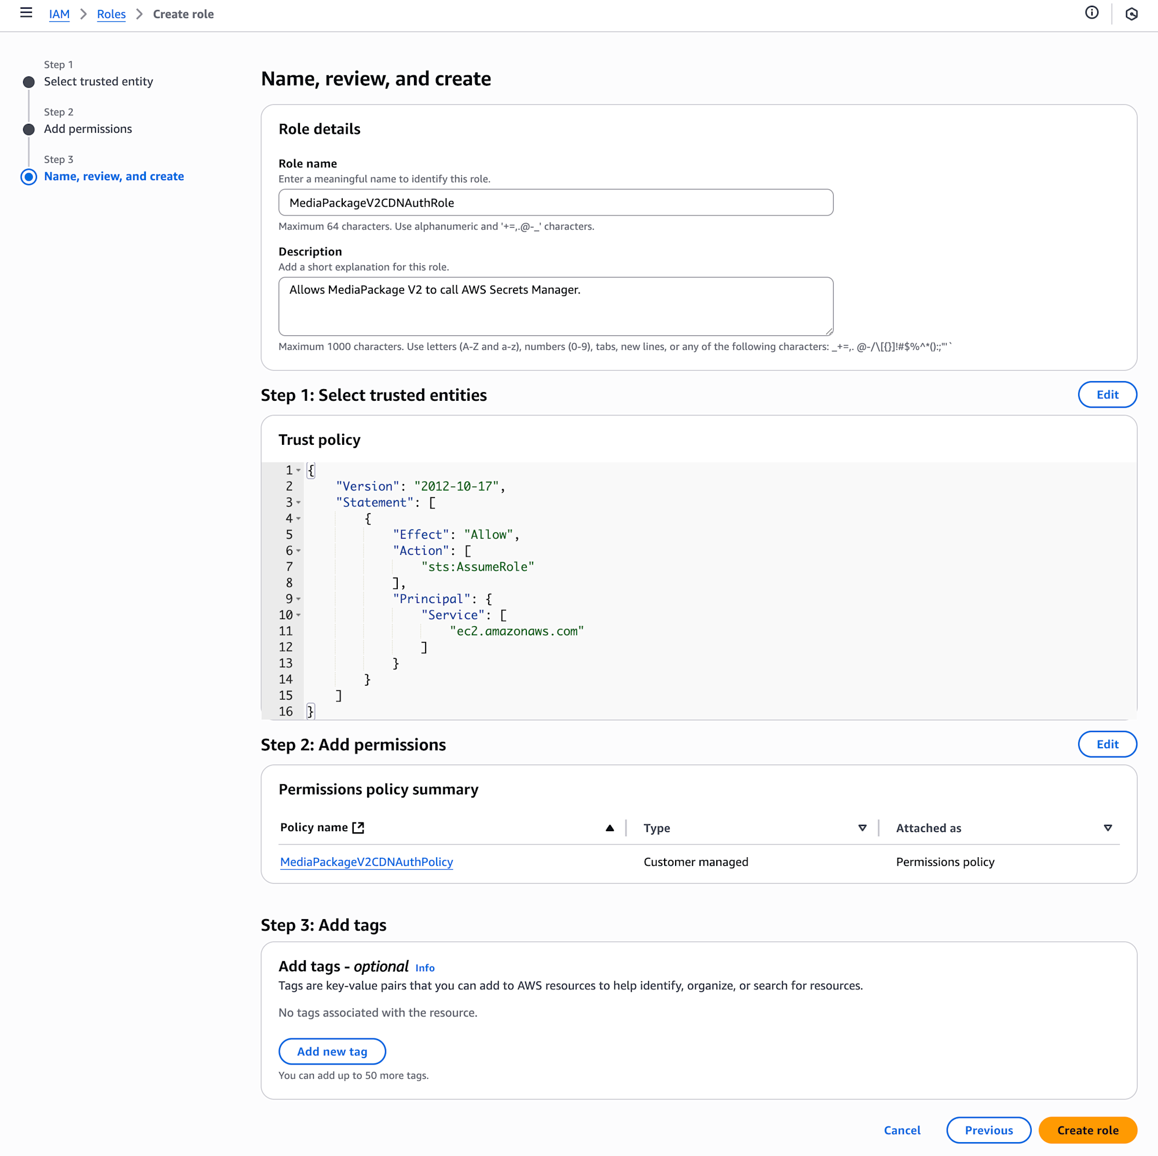Click the external link icon beside Policy name
The width and height of the screenshot is (1158, 1156).
pos(358,828)
